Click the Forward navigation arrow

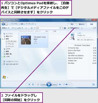click(6, 24)
